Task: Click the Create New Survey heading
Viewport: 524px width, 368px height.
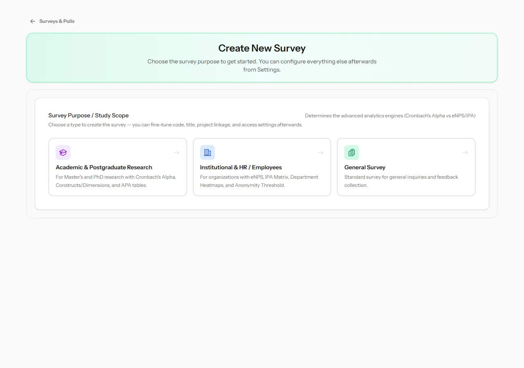Action: pos(262,48)
